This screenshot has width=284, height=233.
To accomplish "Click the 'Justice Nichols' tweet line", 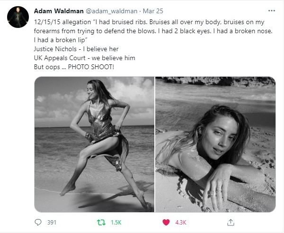I will coord(76,49).
